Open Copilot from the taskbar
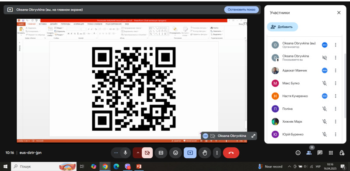350x171 pixels. [94, 167]
